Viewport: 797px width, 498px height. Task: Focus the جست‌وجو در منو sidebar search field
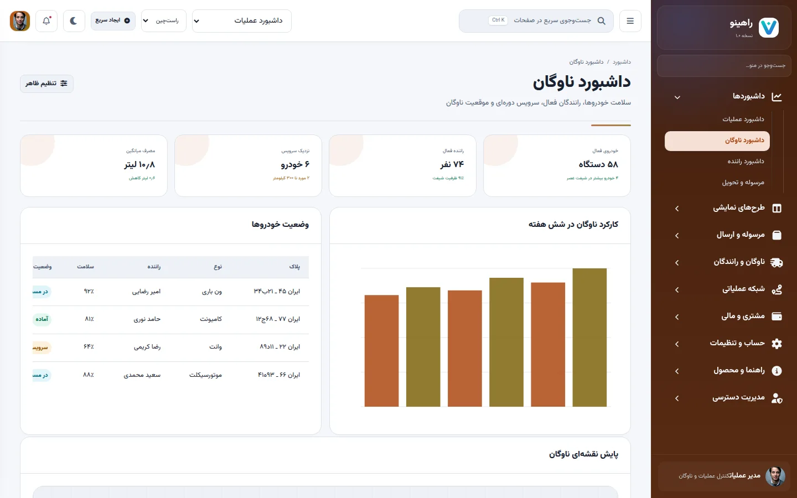[x=724, y=66]
